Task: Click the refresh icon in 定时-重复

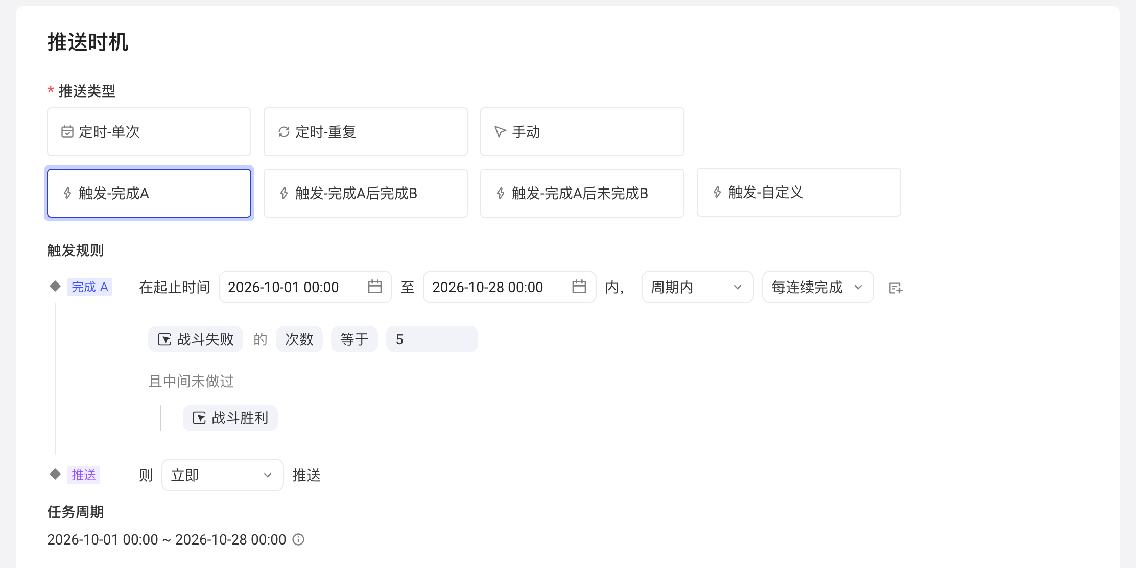Action: [x=284, y=132]
